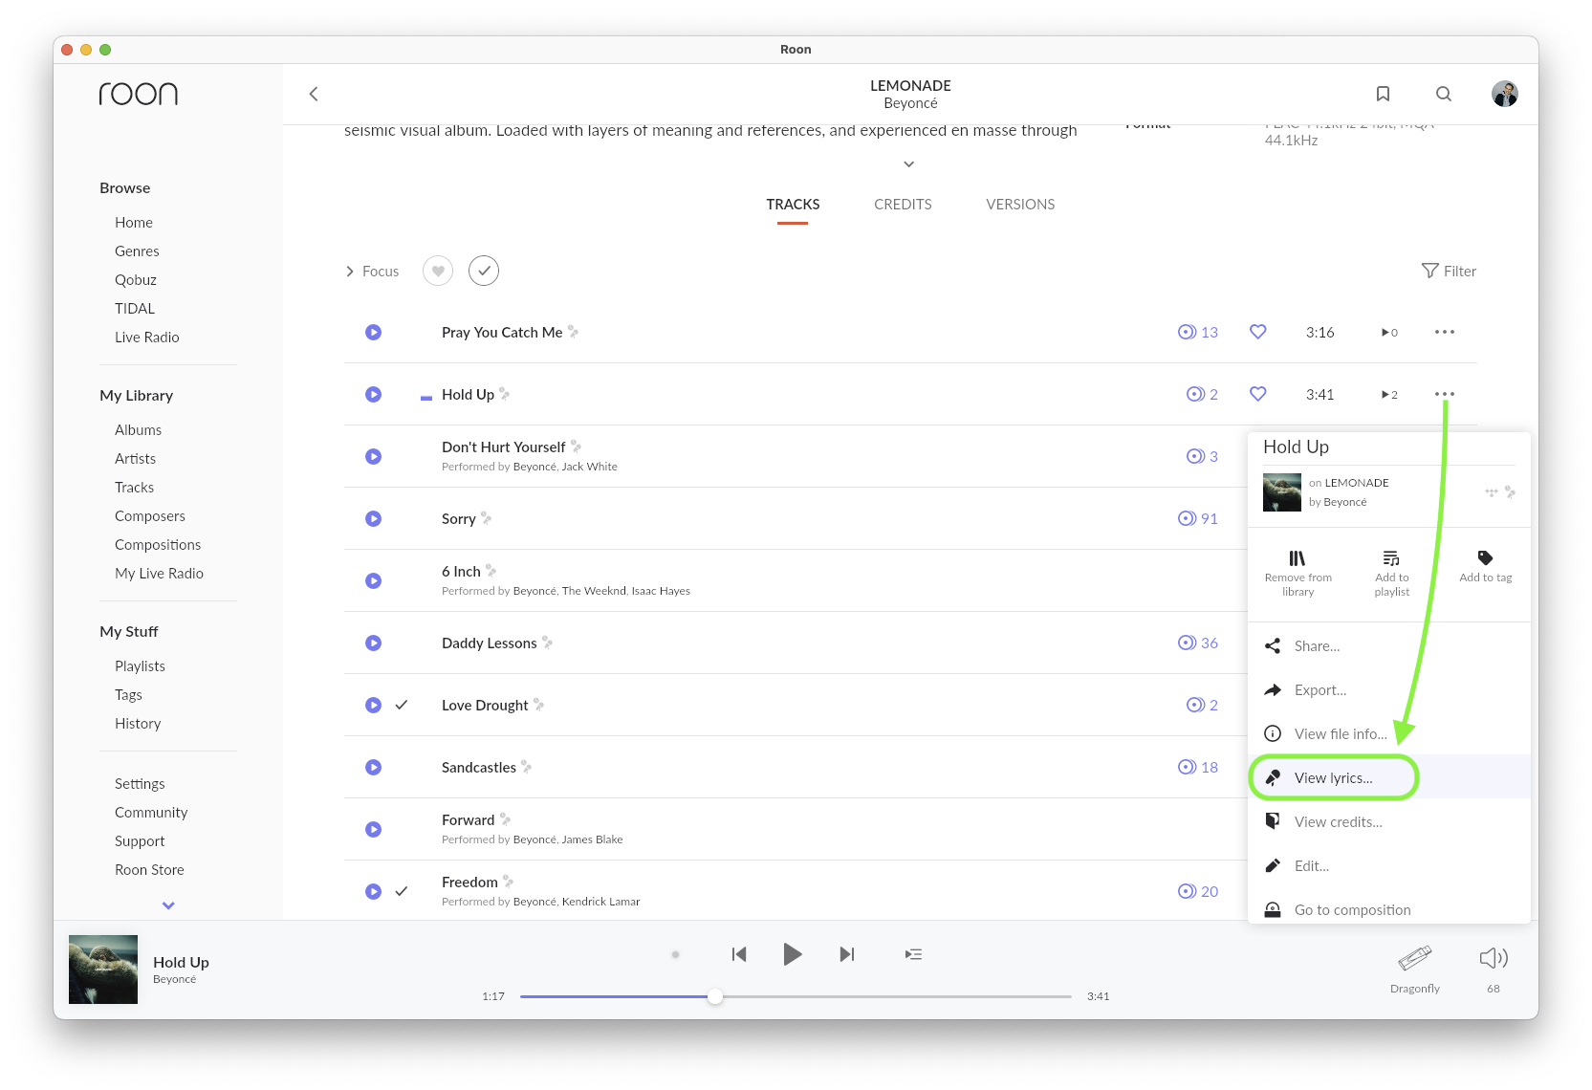
Task: Toggle the selected checkmark filter
Action: (x=484, y=271)
